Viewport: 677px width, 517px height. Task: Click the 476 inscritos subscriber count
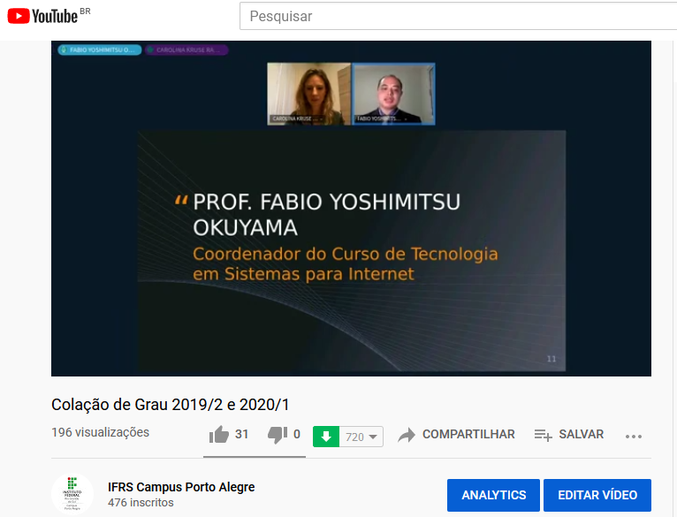[141, 503]
